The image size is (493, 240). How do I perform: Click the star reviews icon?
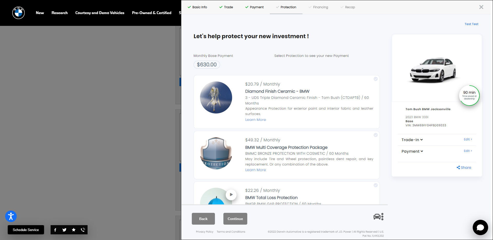coord(74,230)
